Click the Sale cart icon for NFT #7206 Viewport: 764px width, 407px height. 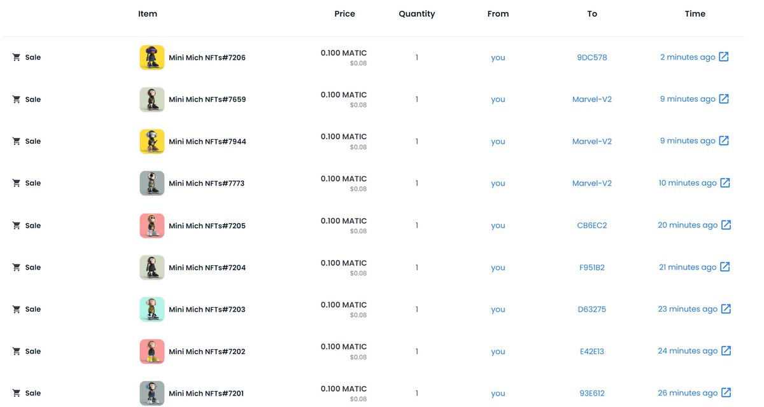point(17,57)
